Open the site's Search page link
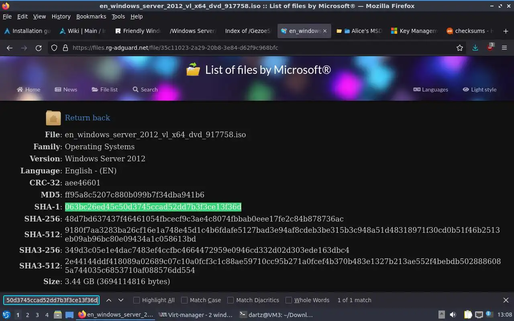514x321 pixels. point(145,89)
